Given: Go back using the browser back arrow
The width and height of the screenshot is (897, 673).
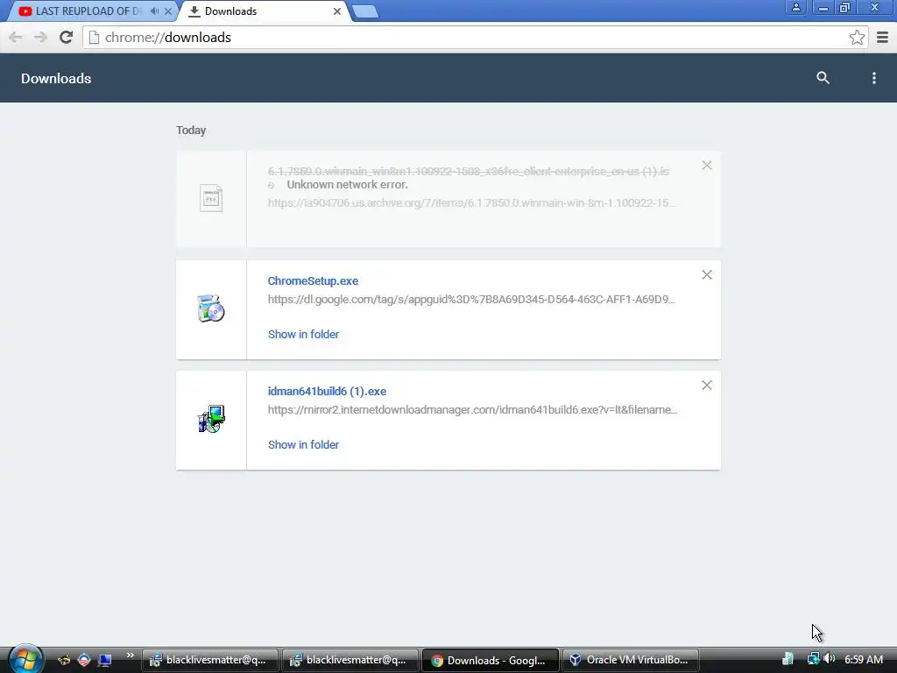Looking at the screenshot, I should click(x=16, y=38).
